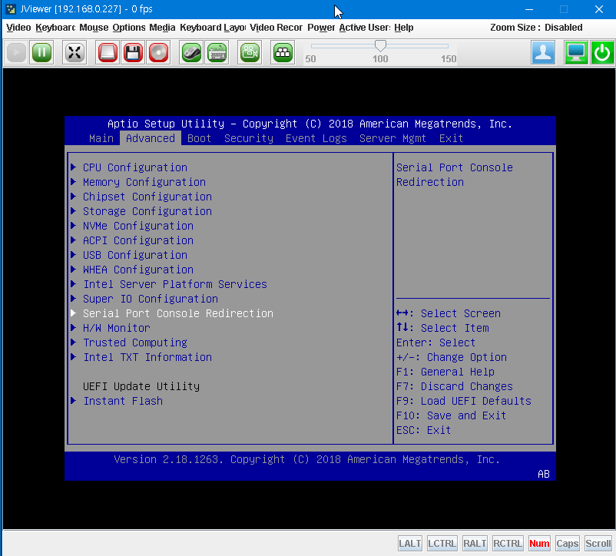Image resolution: width=616 pixels, height=556 pixels.
Task: Open the Keyboard menu
Action: click(55, 28)
